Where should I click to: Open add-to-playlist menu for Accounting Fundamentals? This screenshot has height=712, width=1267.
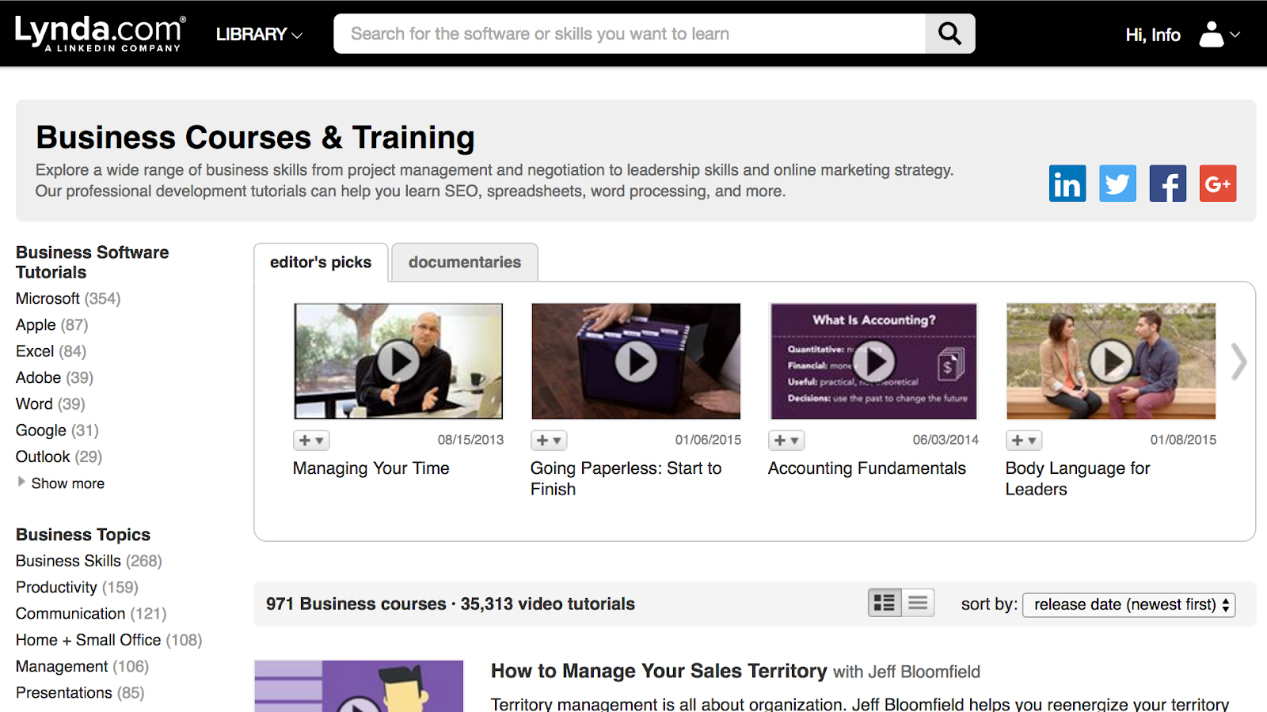click(x=786, y=440)
